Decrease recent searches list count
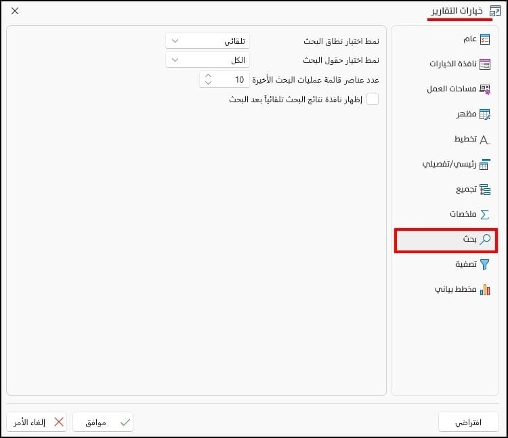Image resolution: width=508 pixels, height=438 pixels. 208,83
